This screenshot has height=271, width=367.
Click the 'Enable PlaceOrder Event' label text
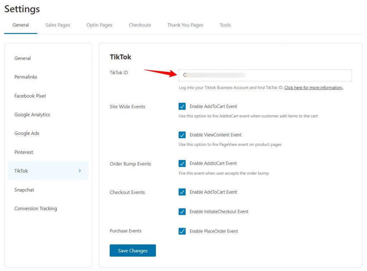click(214, 231)
